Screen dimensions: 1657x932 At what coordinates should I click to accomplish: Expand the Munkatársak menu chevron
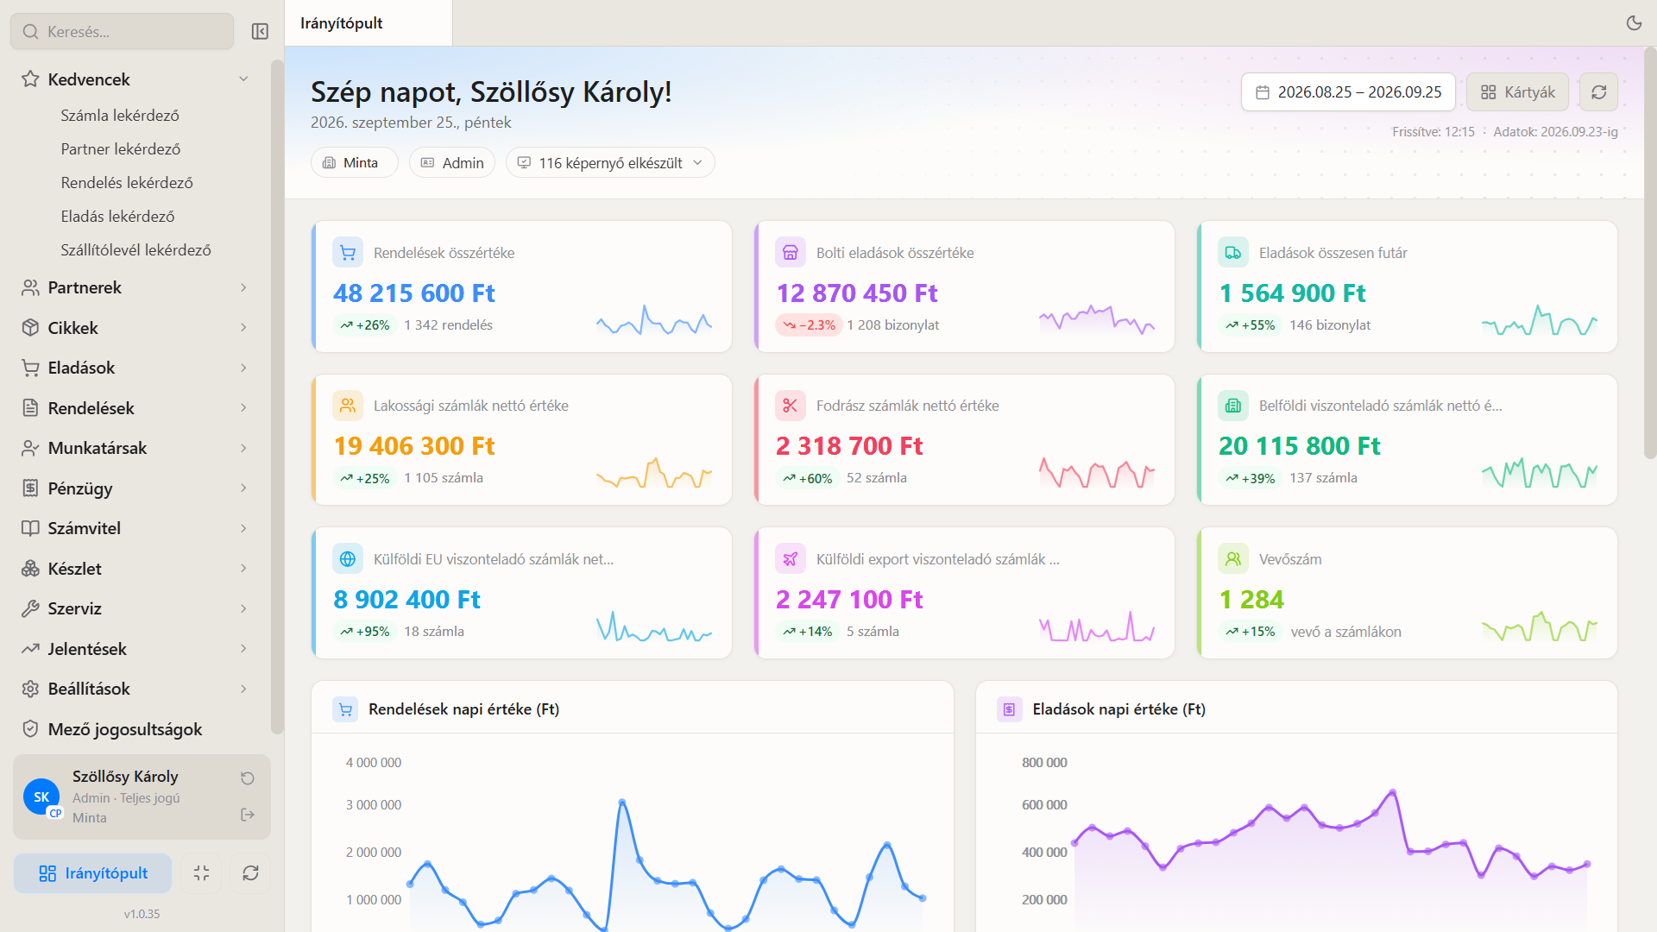(243, 448)
